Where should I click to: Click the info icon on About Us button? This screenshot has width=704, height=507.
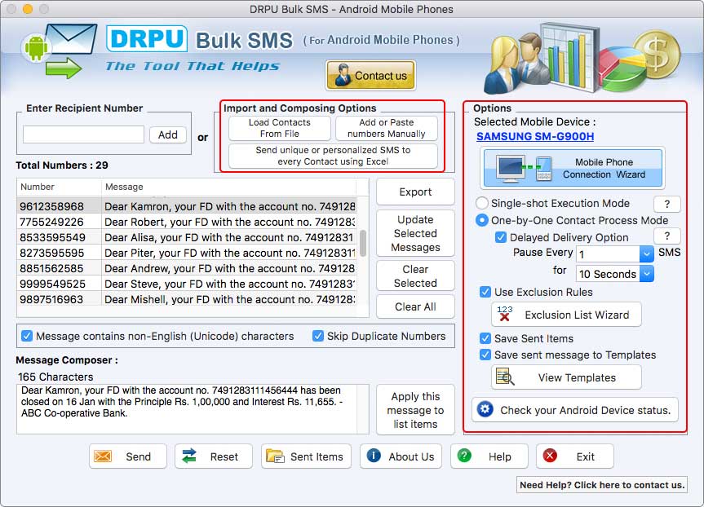[x=374, y=456]
